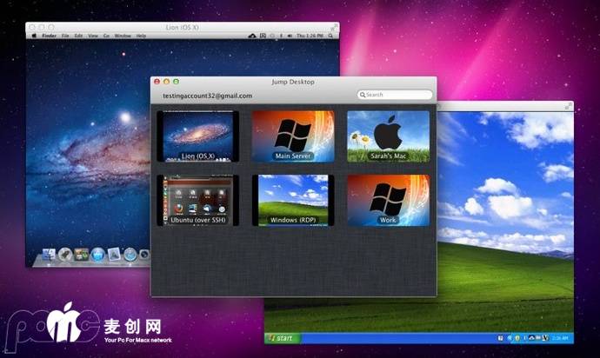600x358 pixels.
Task: Open Finder from the Lion dock
Action: click(x=49, y=255)
